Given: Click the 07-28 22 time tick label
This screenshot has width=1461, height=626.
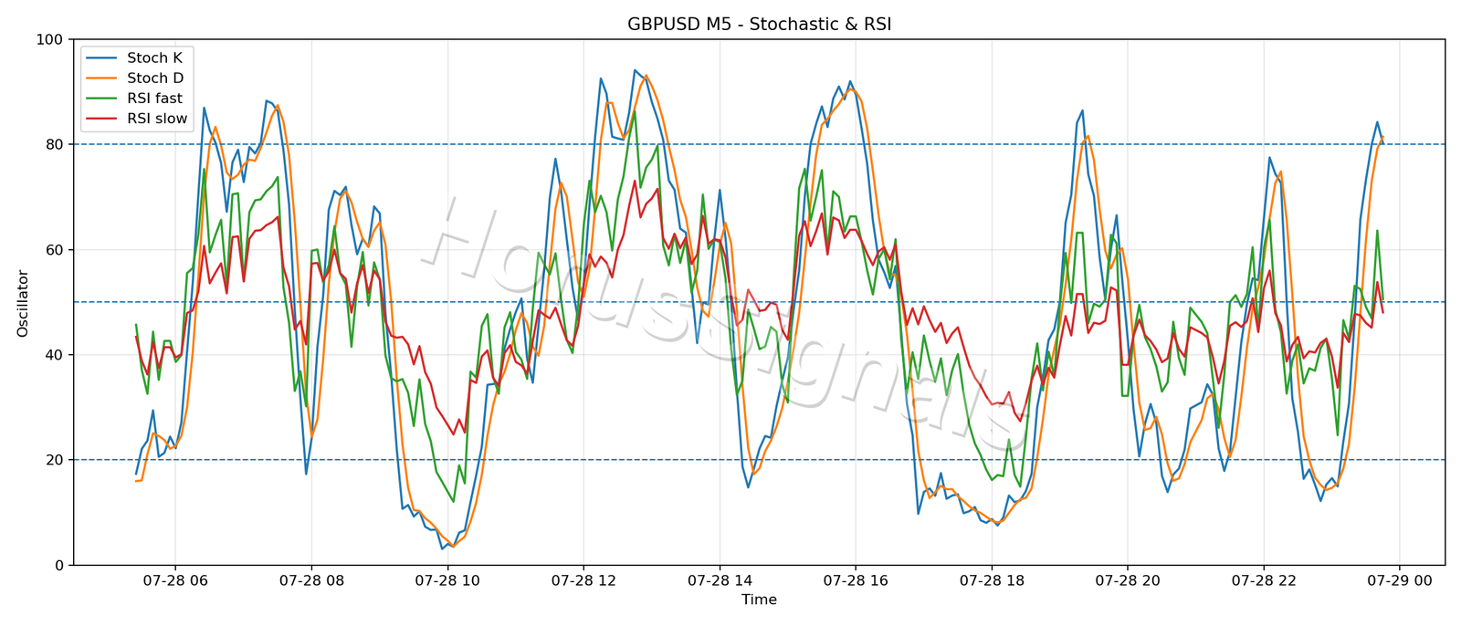Looking at the screenshot, I should pyautogui.click(x=1264, y=579).
